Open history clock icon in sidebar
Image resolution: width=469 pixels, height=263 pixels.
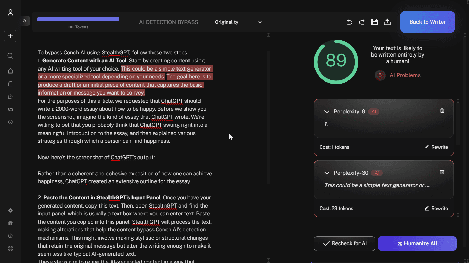[10, 97]
